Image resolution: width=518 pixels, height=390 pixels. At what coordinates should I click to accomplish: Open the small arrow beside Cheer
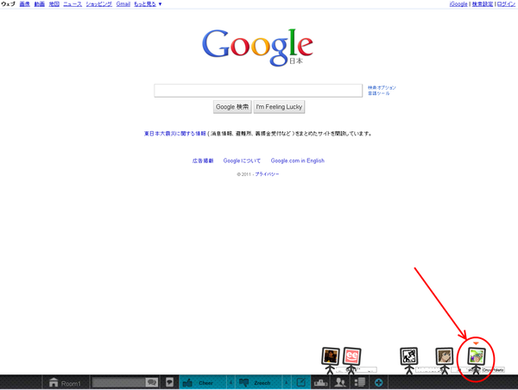[x=231, y=382]
